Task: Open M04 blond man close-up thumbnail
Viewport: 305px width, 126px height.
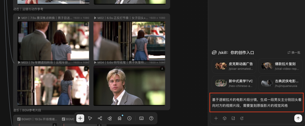Action: [129, 86]
